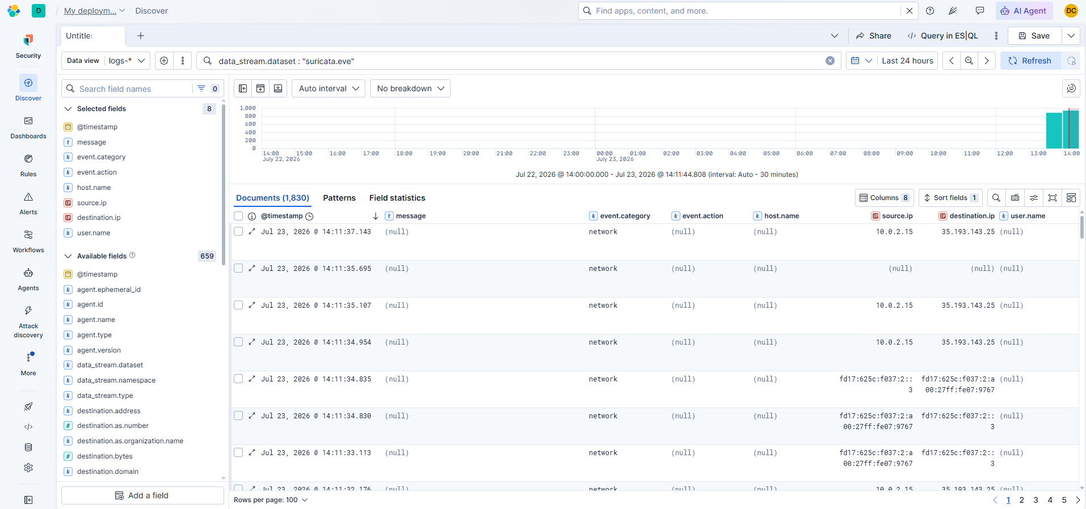Open the AI Agent button

[x=1024, y=11]
